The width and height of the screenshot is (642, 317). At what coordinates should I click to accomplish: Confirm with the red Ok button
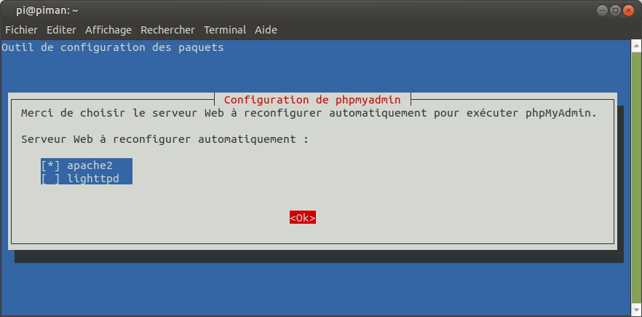[303, 218]
